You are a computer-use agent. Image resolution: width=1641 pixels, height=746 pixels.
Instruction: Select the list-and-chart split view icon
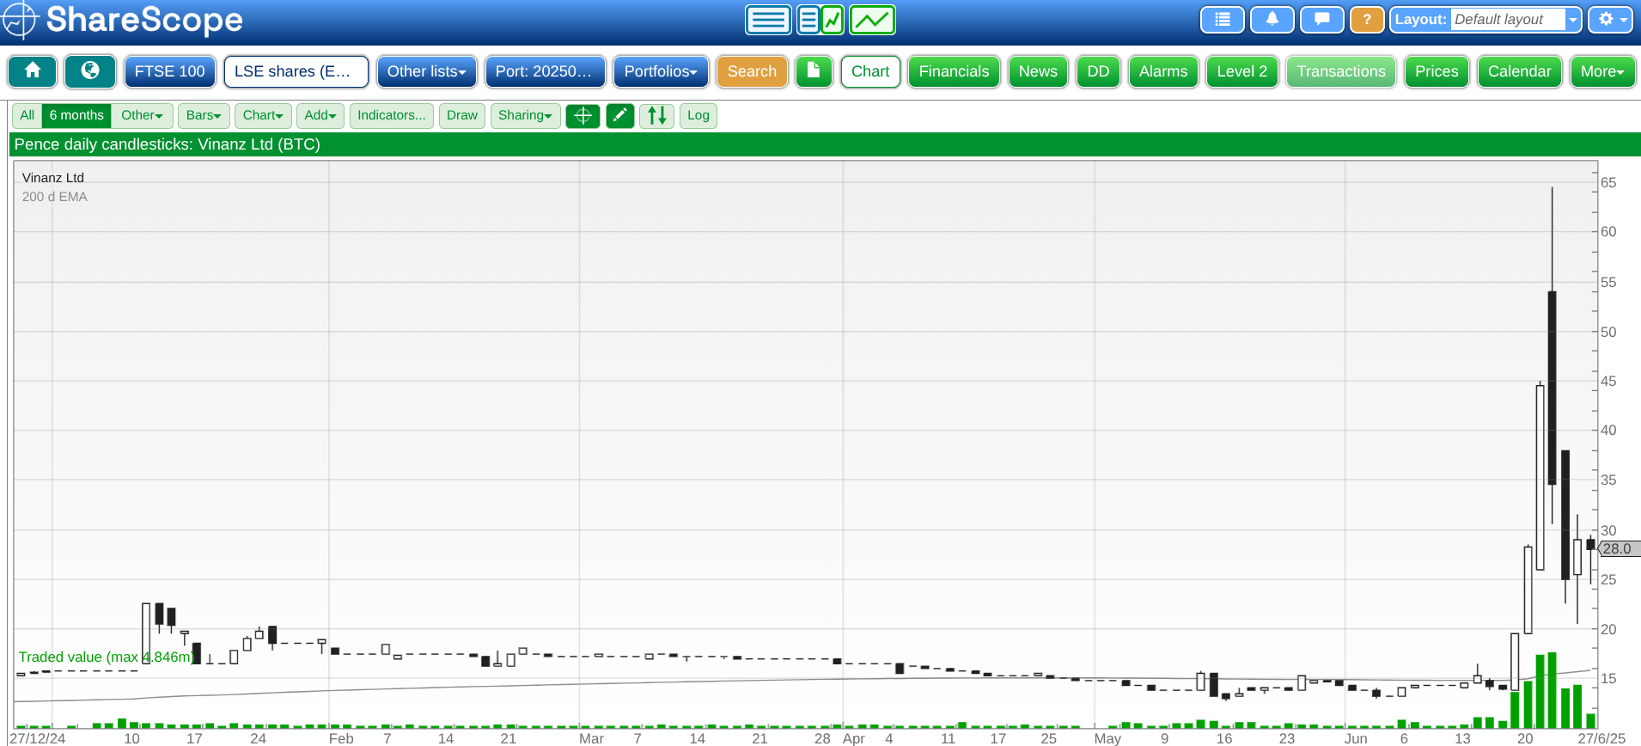click(820, 20)
